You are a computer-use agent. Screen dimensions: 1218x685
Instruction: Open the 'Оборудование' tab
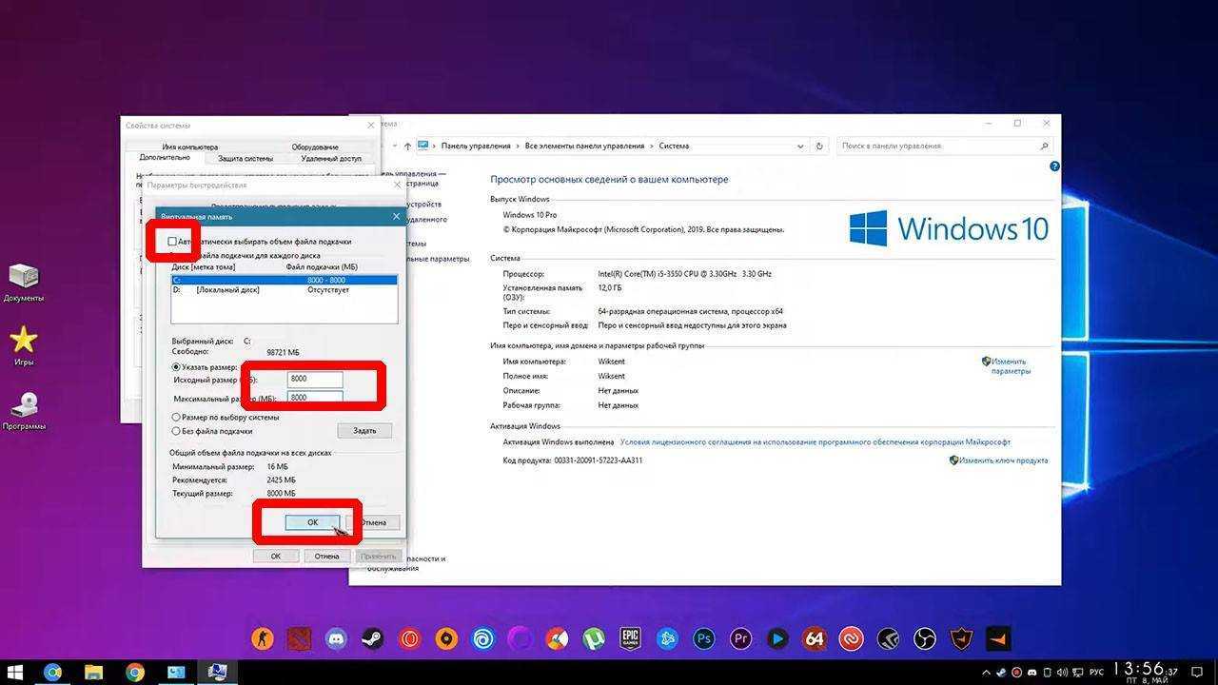point(315,147)
